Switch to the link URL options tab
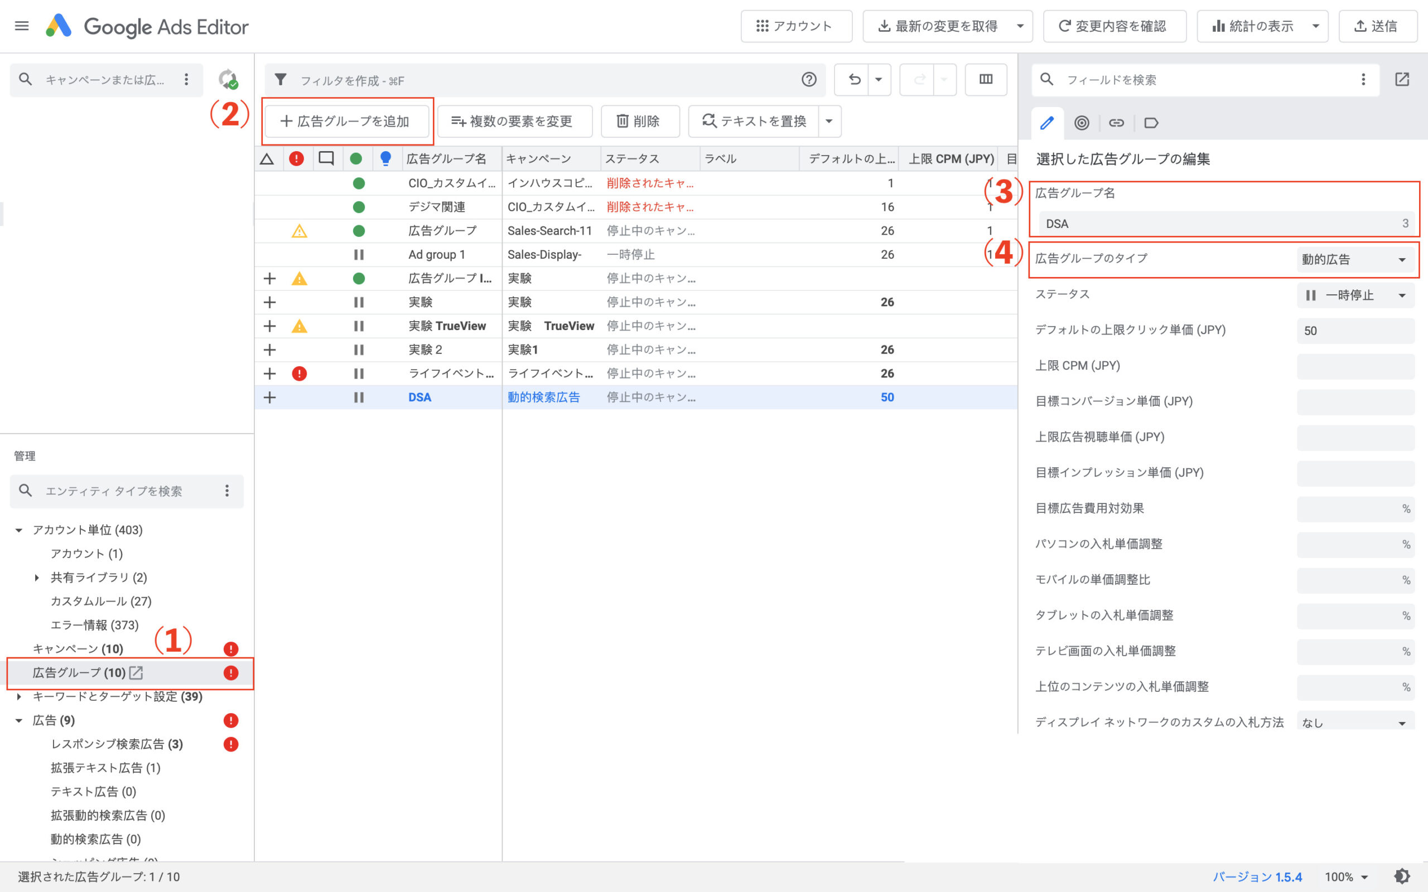The width and height of the screenshot is (1428, 892). [x=1116, y=123]
